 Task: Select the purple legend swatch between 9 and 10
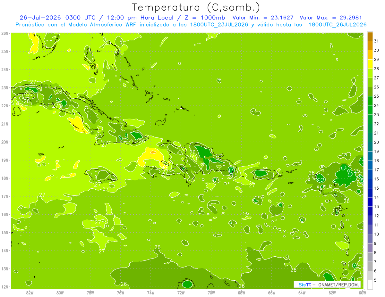370,239
